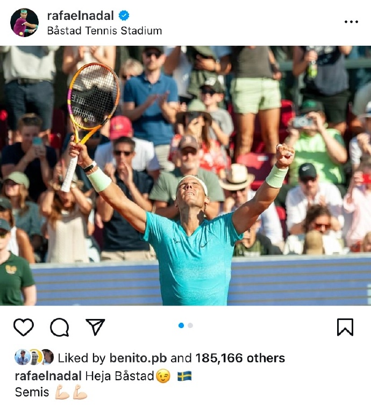371x405 pixels.
Task: Tap the third liker avatar before Liked by
Action: [47, 357]
